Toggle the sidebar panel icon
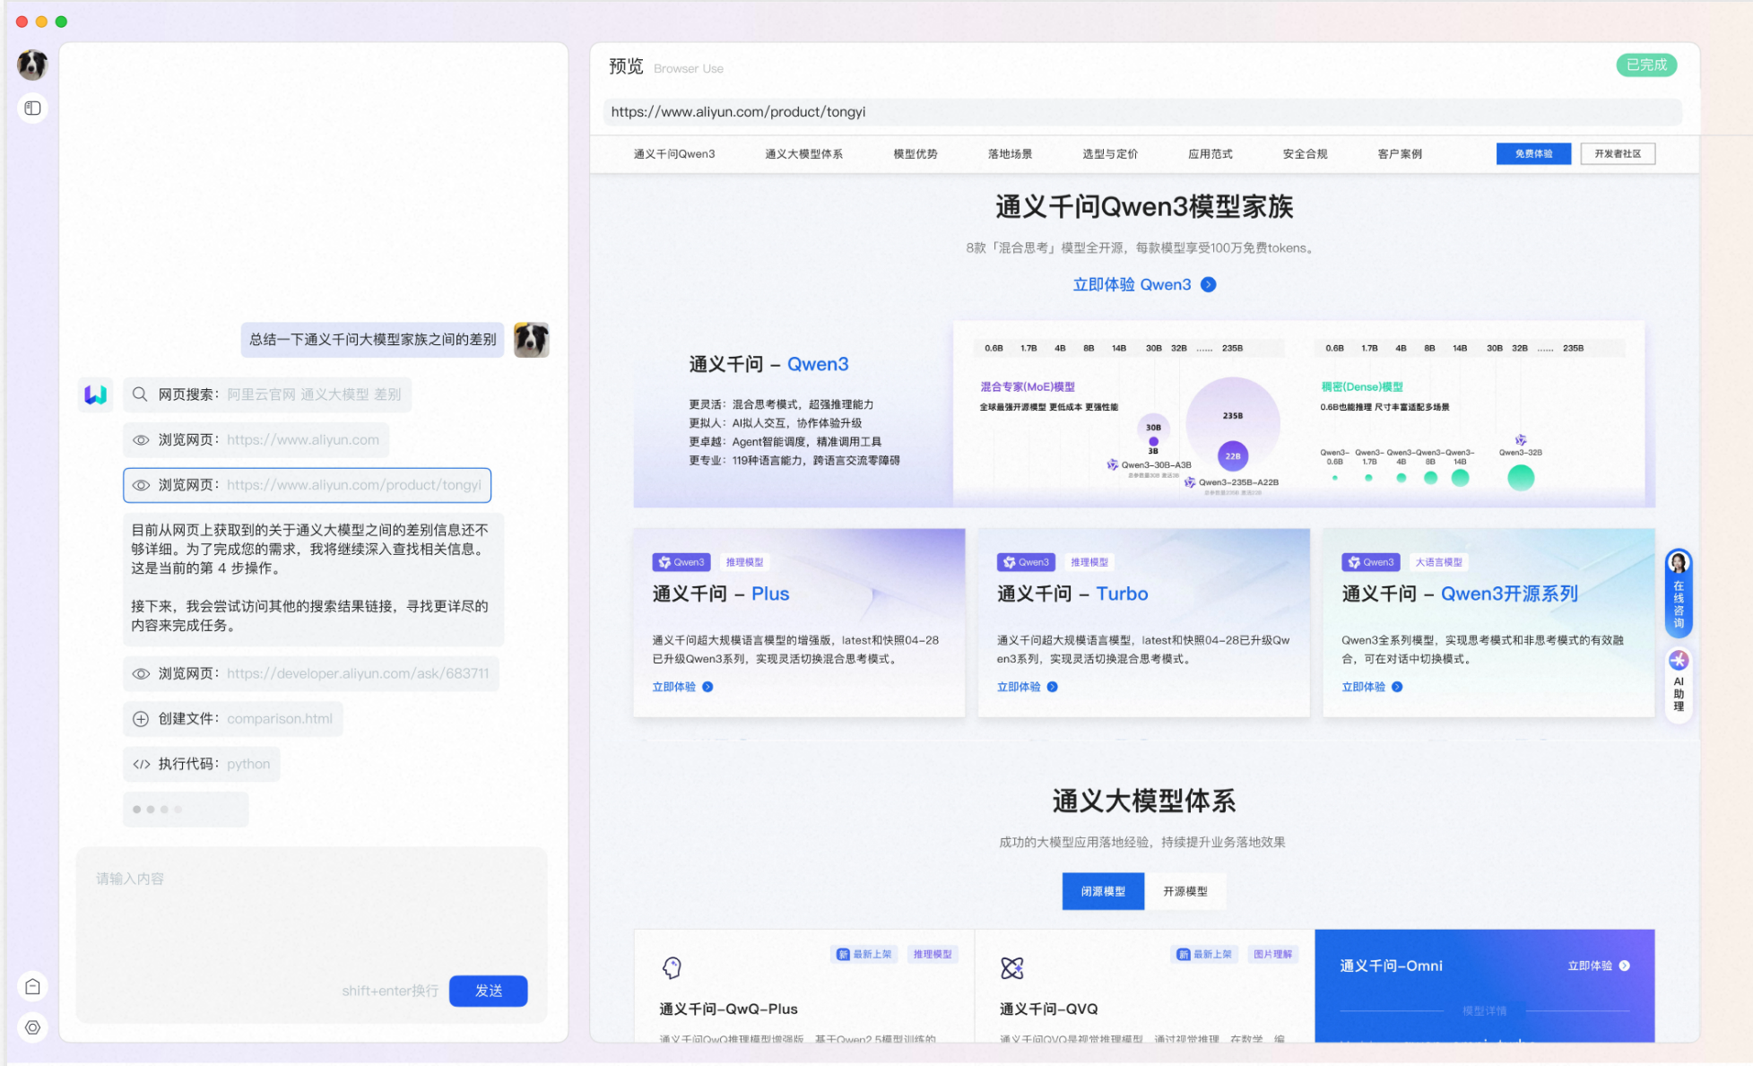 (x=33, y=108)
